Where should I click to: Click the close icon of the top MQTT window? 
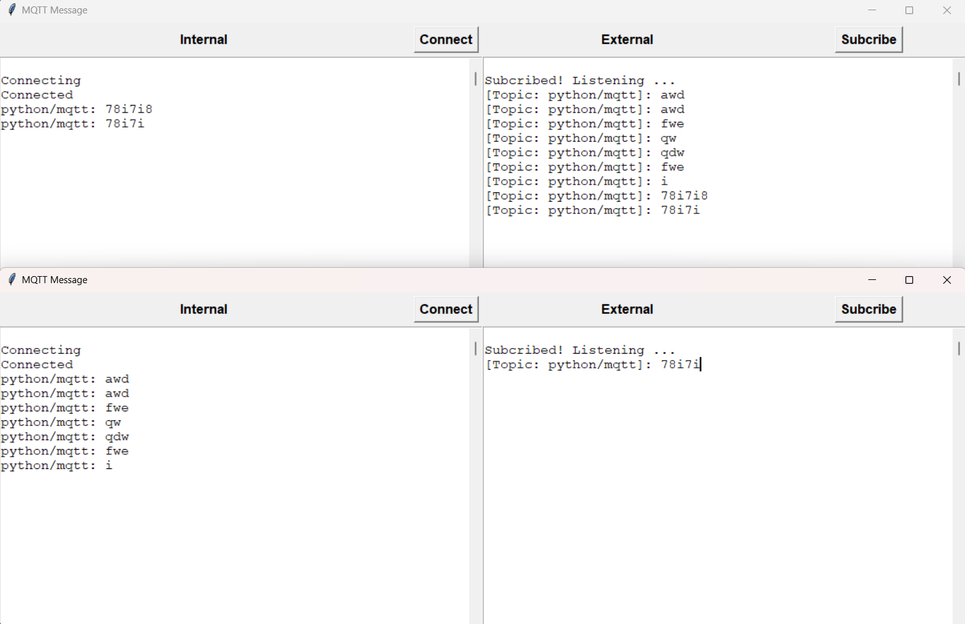coord(946,10)
